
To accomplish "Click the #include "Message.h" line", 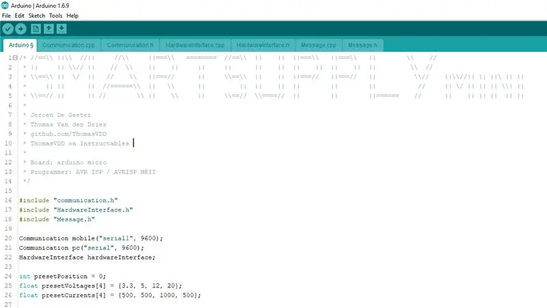I will (x=57, y=219).
